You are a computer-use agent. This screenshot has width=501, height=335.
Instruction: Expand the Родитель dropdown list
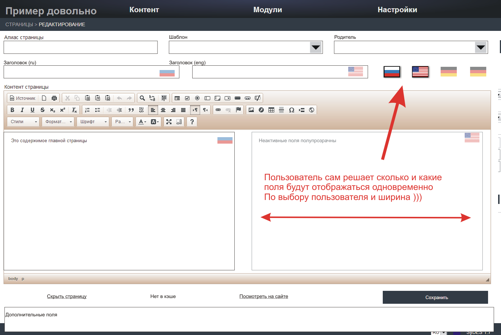pos(481,47)
